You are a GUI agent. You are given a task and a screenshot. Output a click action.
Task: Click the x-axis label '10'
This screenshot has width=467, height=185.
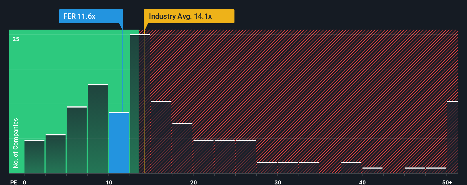[x=109, y=182]
